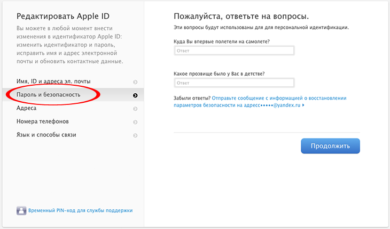
Task: Click arrow icon in Язык и способы связи row
Action: 135,136
